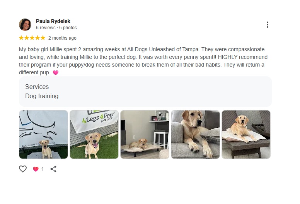Viewport: 300px width, 204px height.
Task: Open photo of dog below All Dogs sign
Action: click(x=43, y=134)
